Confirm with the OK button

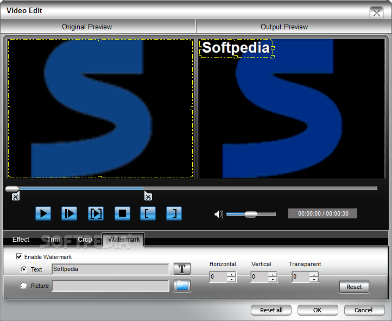click(318, 310)
